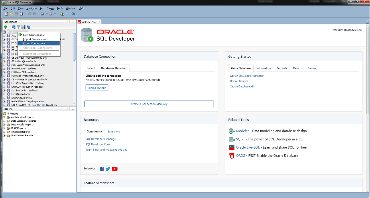Image resolution: width=370 pixels, height=198 pixels.
Task: Select Data Modeler Reports item
Action: (x=22, y=125)
